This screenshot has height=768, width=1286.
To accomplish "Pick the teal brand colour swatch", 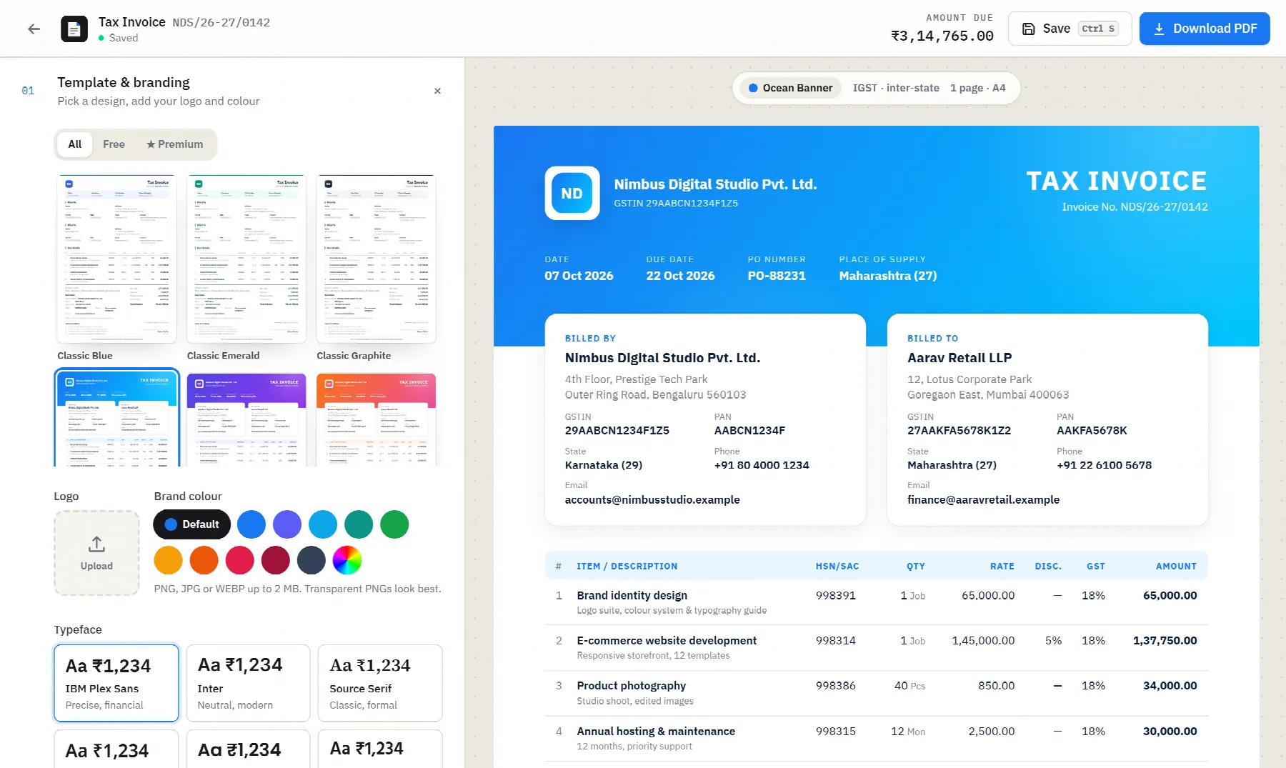I will pos(359,524).
